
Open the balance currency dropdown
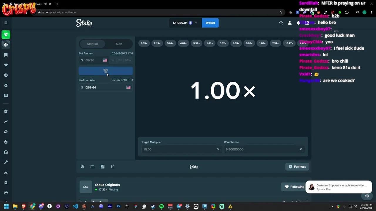pos(185,23)
